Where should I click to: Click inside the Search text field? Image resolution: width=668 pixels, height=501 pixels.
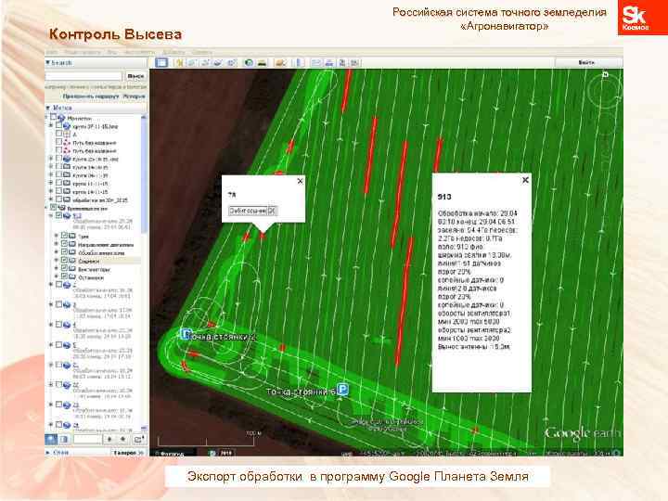click(83, 76)
